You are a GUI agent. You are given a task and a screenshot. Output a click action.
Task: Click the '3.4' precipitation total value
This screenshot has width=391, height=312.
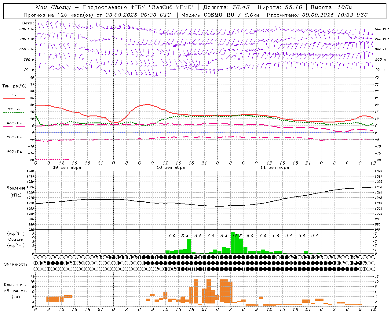[224, 236]
